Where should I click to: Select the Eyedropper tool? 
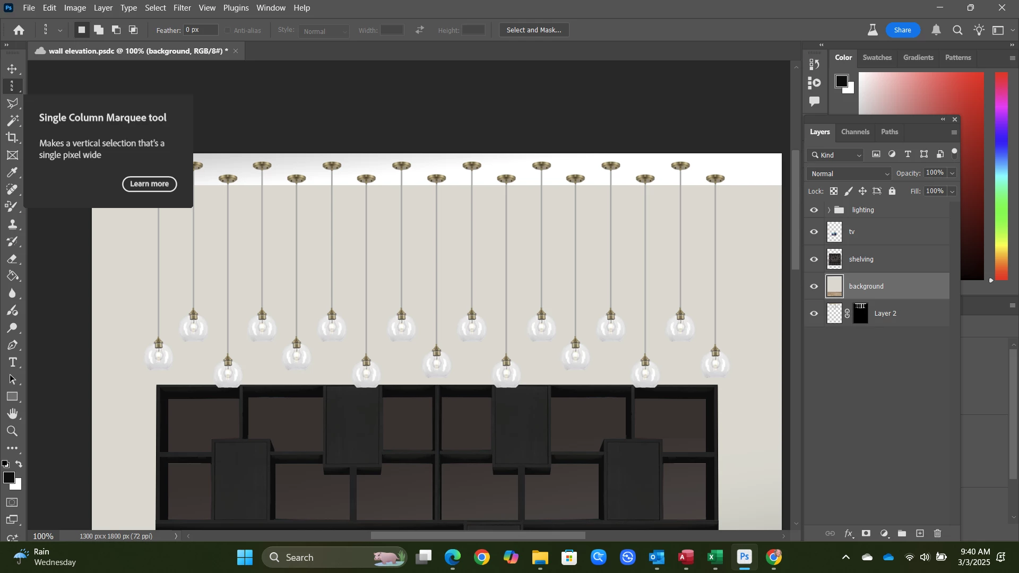click(x=12, y=172)
